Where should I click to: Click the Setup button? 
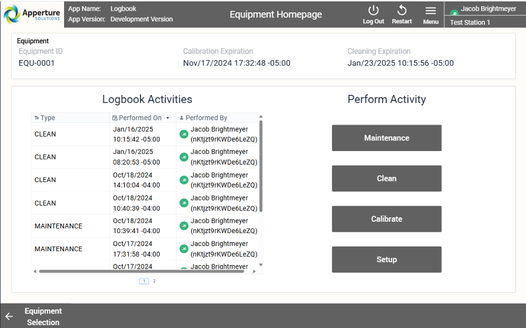click(387, 259)
